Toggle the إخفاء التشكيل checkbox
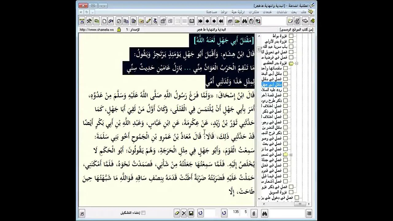393x221 pixels. pos(143,213)
